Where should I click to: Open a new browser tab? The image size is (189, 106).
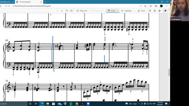tap(45, 2)
